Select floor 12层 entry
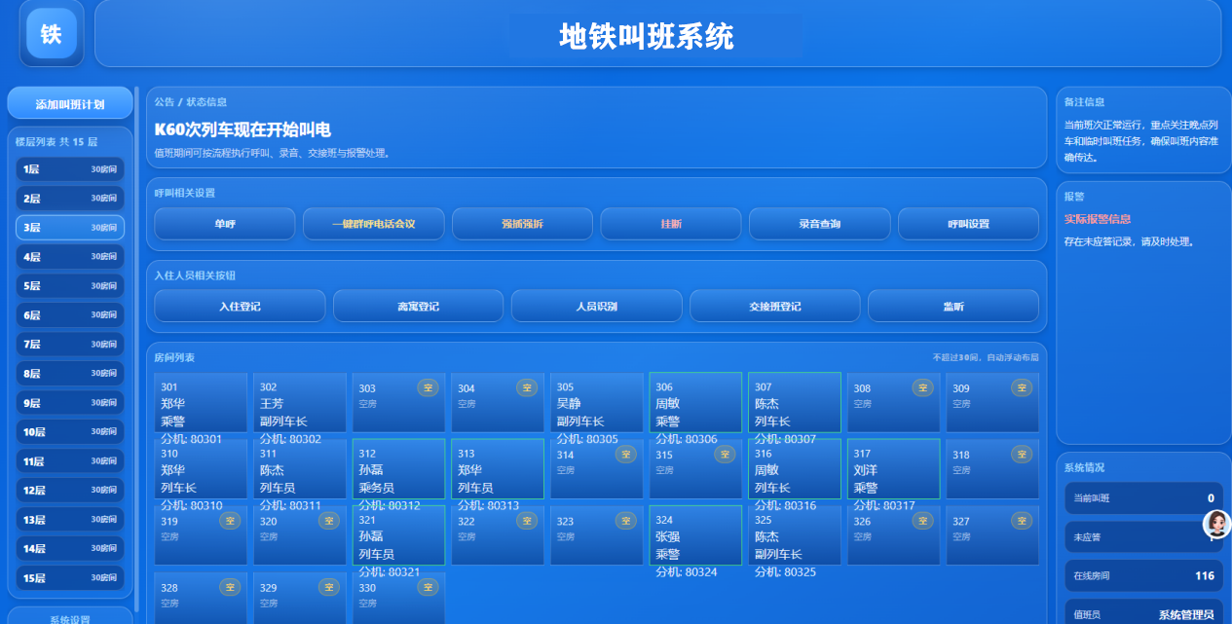This screenshot has width=1232, height=624. coord(70,490)
